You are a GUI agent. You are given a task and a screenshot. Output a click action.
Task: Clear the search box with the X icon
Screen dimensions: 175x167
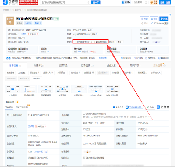pyautogui.click(x=88, y=2)
